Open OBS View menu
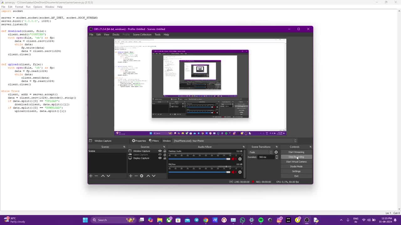This screenshot has height=225, width=401. point(107,35)
